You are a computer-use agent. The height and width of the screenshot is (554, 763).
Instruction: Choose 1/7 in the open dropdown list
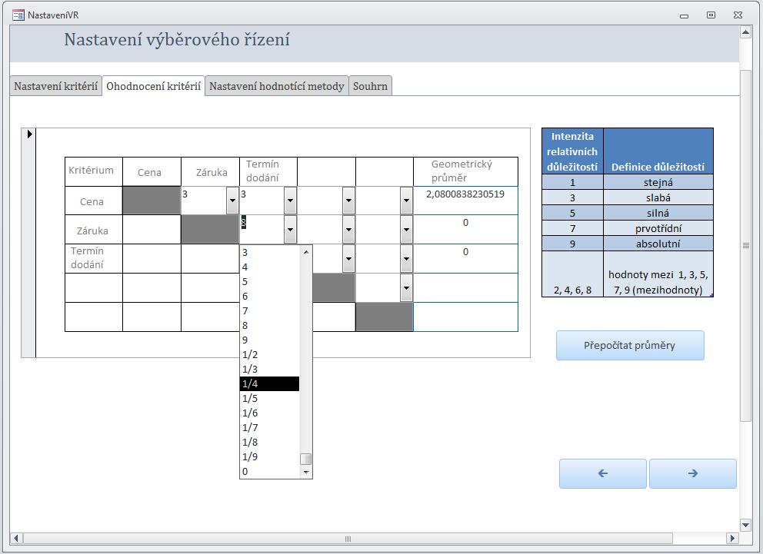pos(270,428)
